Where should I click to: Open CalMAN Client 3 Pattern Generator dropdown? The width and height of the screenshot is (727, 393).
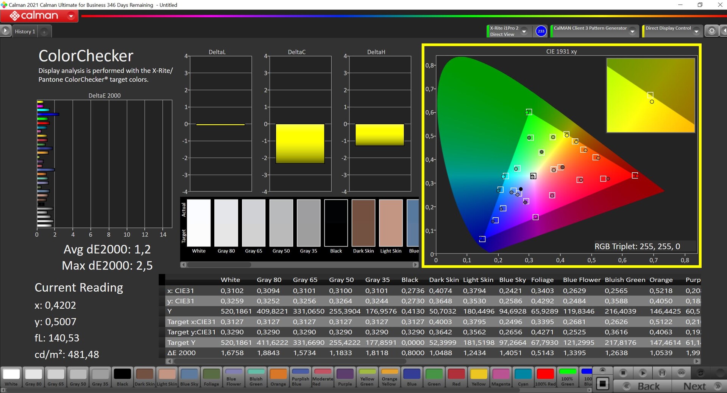[x=632, y=31]
